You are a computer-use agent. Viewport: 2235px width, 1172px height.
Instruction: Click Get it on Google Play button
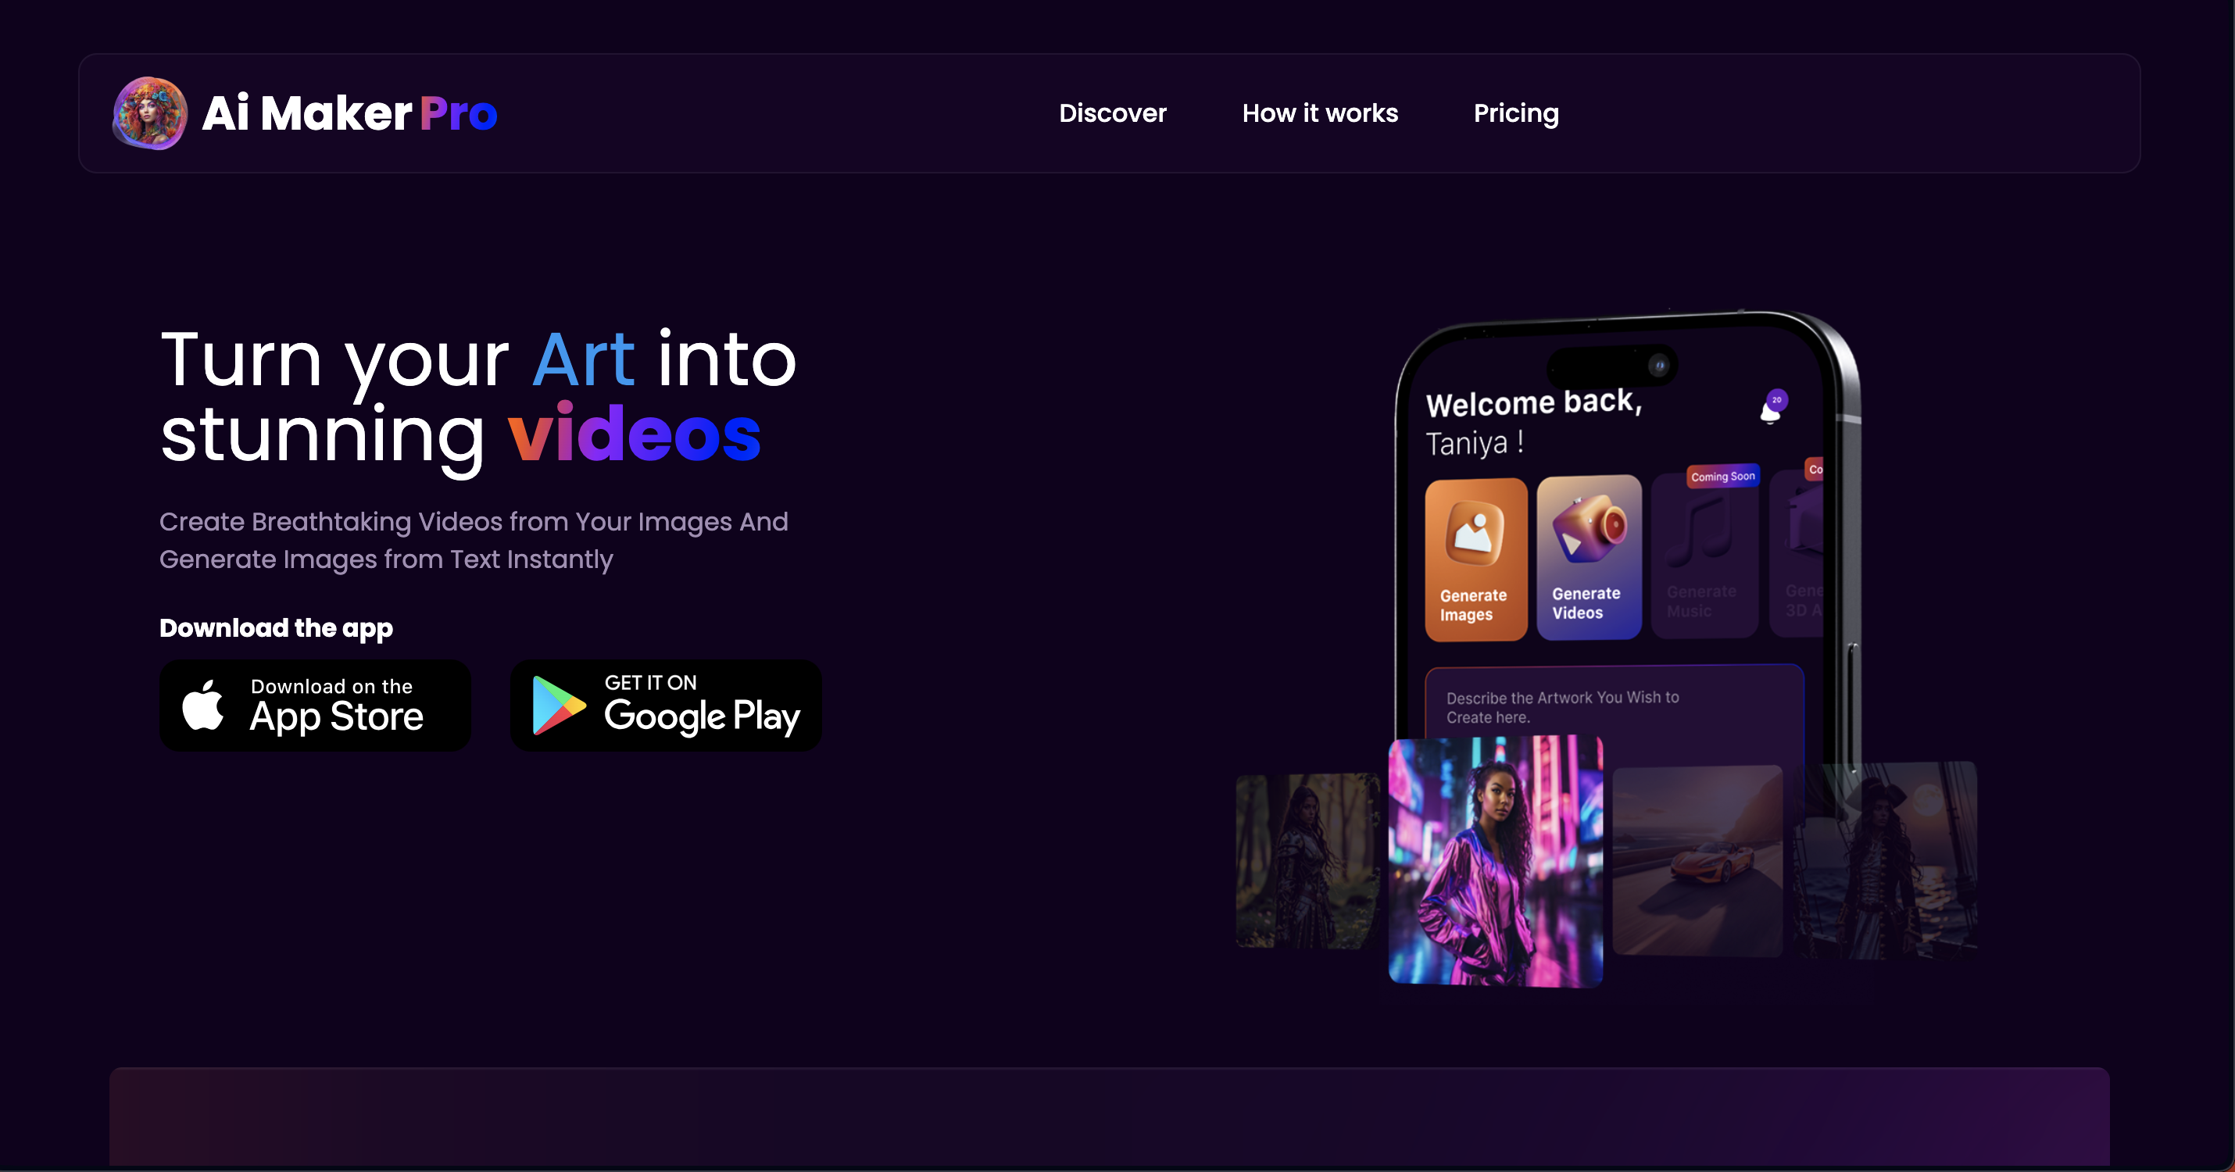coord(666,706)
